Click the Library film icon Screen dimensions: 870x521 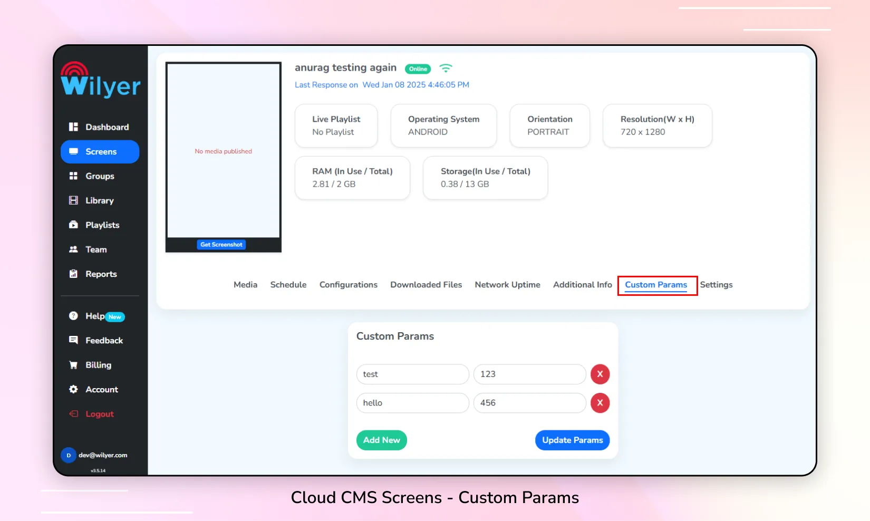click(x=73, y=200)
